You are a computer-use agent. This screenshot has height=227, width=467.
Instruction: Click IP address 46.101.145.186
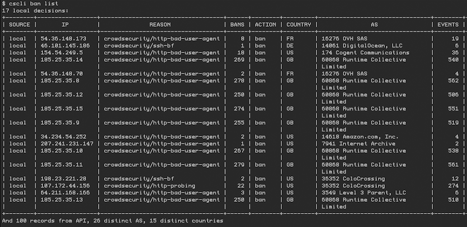(65, 45)
